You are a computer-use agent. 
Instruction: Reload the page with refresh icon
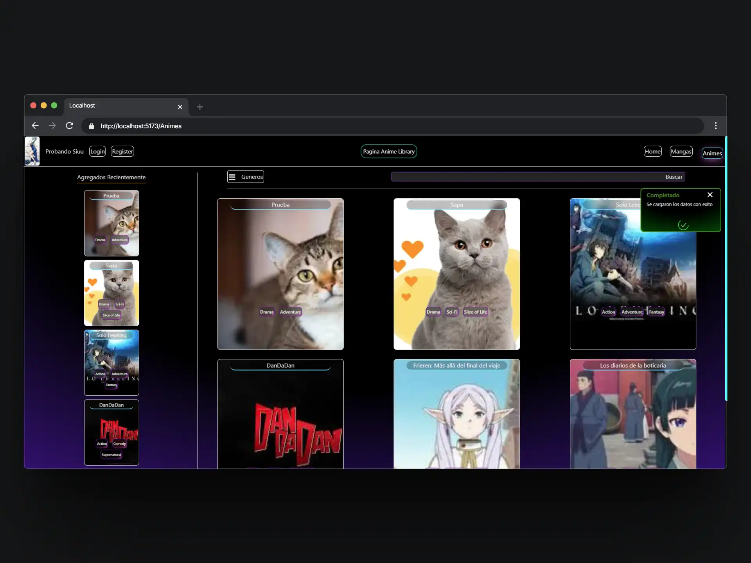point(70,126)
